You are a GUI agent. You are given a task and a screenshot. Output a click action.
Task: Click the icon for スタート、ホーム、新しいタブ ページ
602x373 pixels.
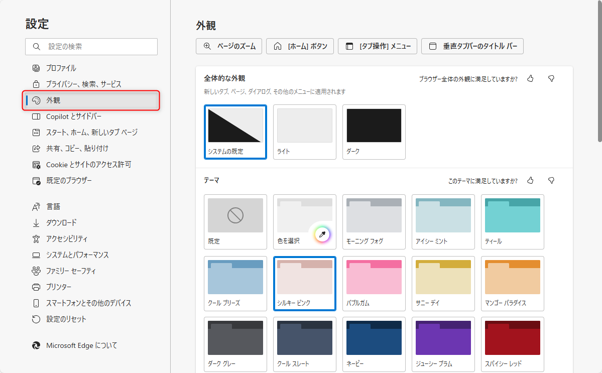point(36,133)
